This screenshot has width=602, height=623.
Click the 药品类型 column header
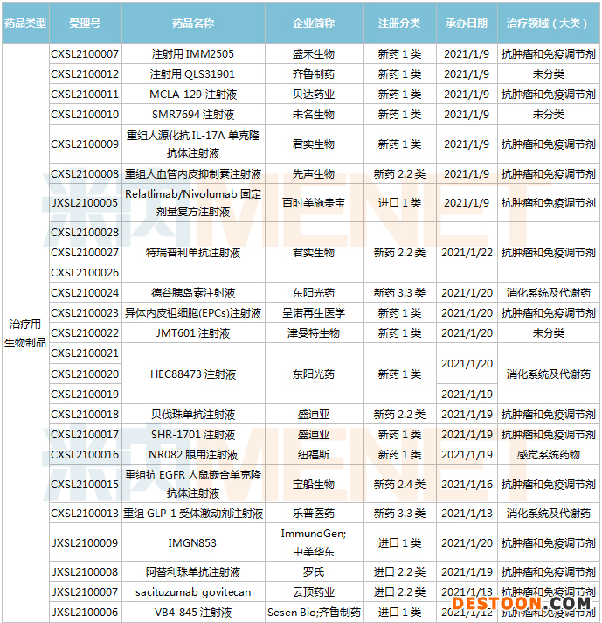click(25, 23)
